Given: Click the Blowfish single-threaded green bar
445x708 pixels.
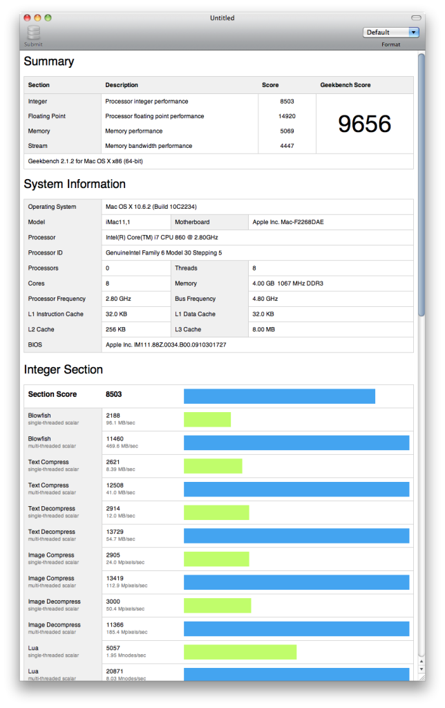Looking at the screenshot, I should (x=207, y=420).
